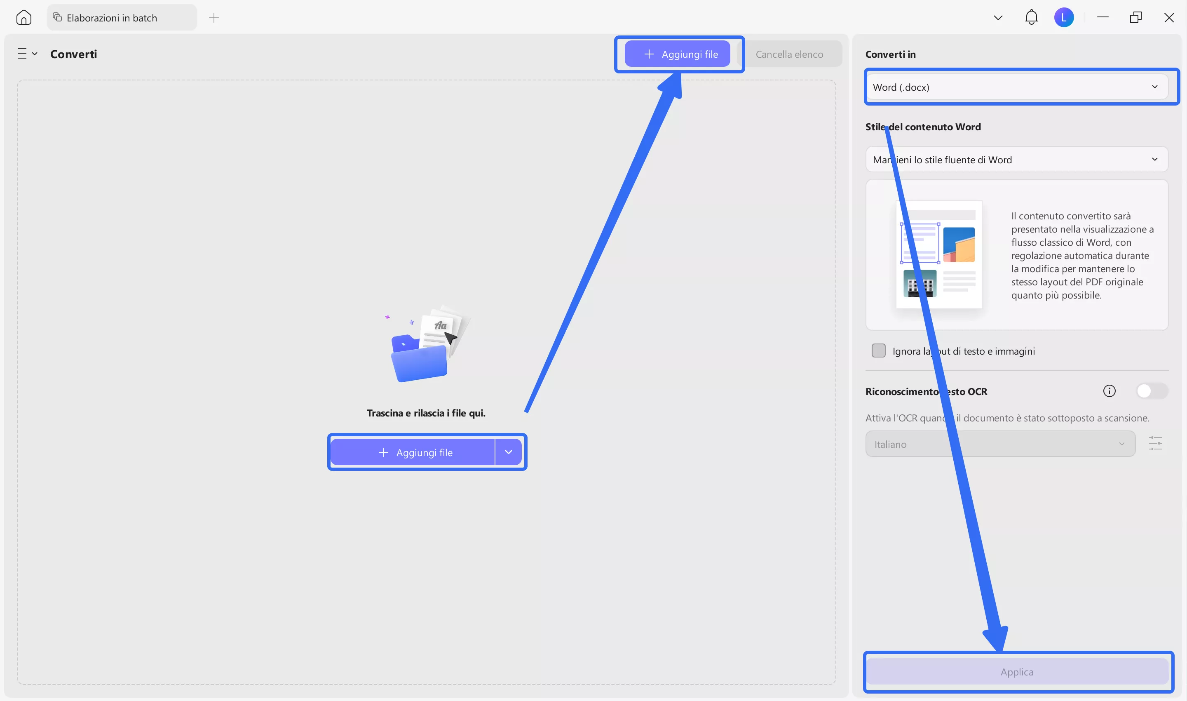This screenshot has height=701, width=1187.
Task: Click the OCR info icon
Action: coord(1109,391)
